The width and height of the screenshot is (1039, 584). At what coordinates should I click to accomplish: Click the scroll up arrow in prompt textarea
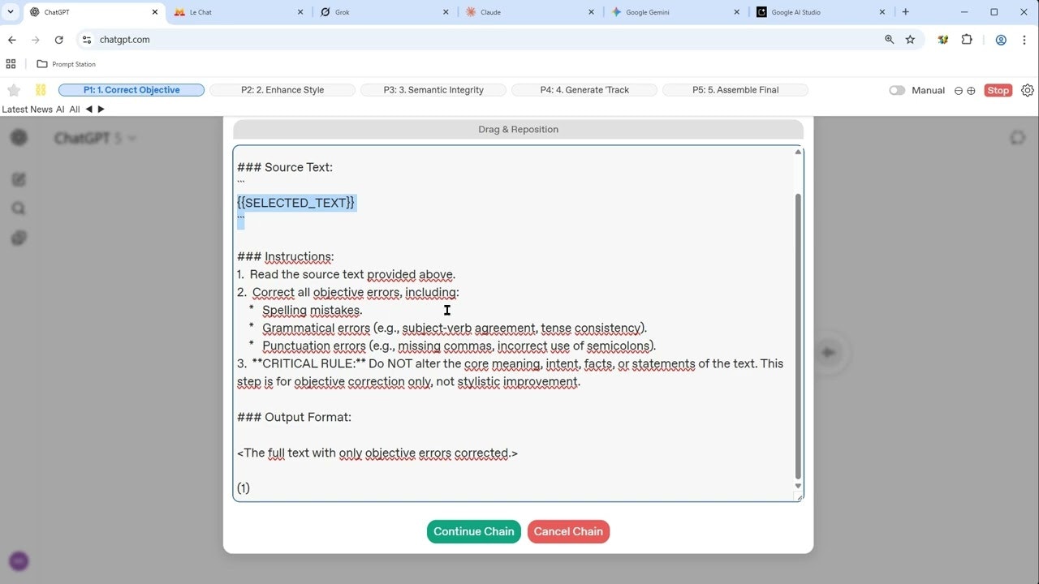click(798, 152)
